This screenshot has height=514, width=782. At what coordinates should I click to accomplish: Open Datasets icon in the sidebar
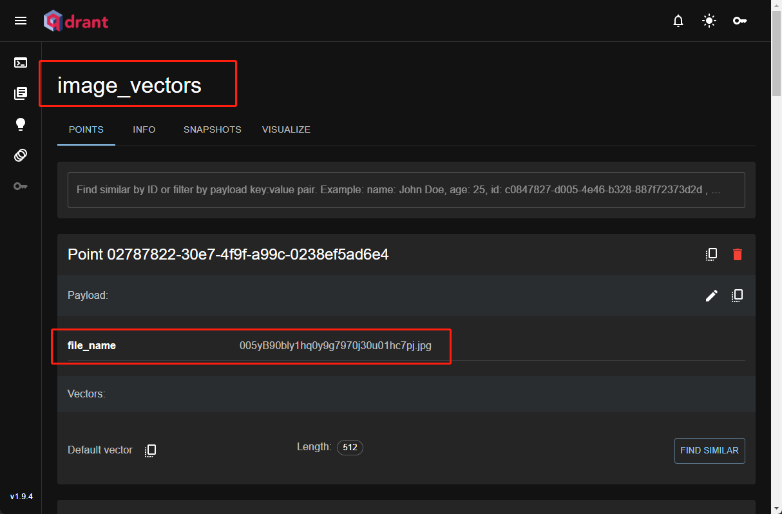click(21, 155)
